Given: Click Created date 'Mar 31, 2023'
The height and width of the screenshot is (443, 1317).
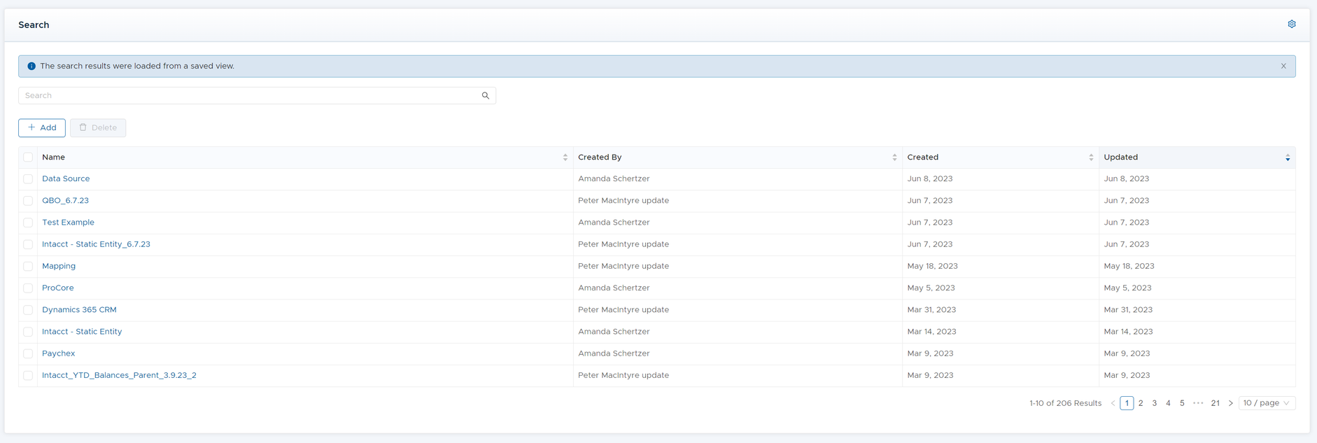Looking at the screenshot, I should tap(932, 309).
